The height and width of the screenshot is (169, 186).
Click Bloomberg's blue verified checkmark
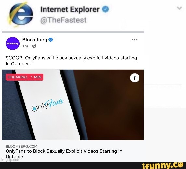click(x=51, y=40)
